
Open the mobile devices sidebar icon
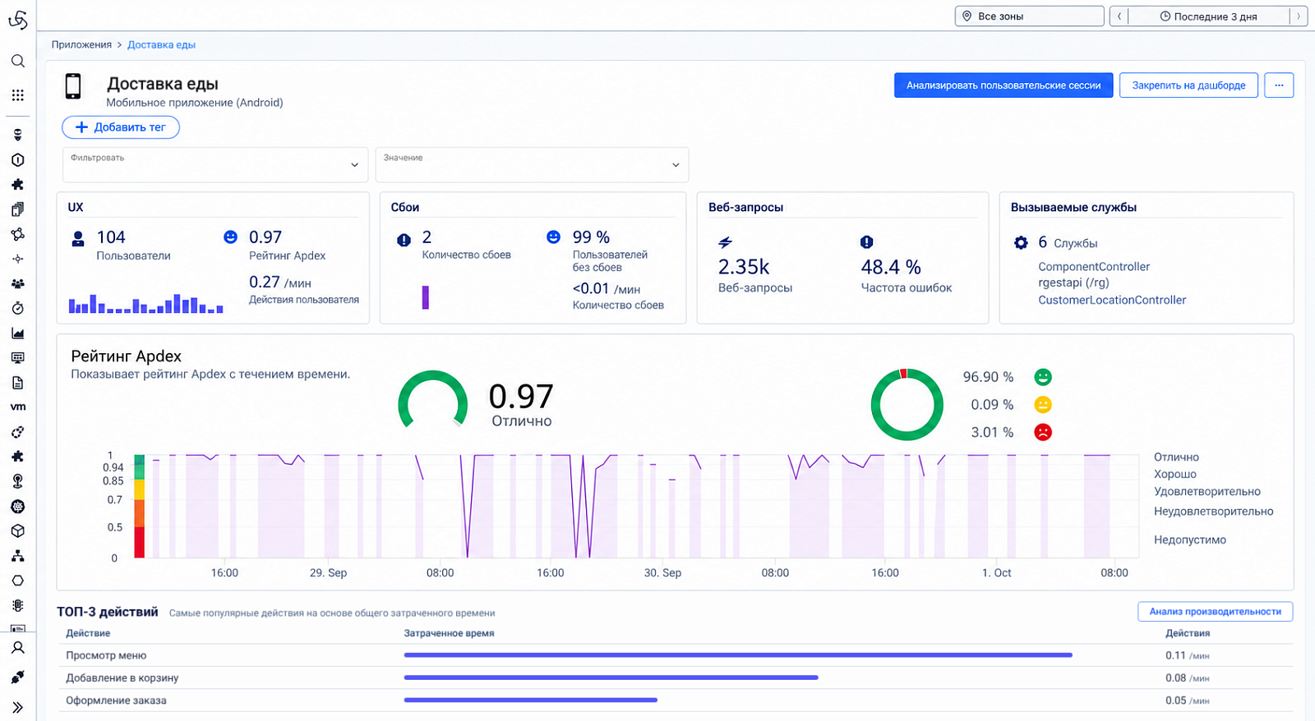pyautogui.click(x=17, y=209)
